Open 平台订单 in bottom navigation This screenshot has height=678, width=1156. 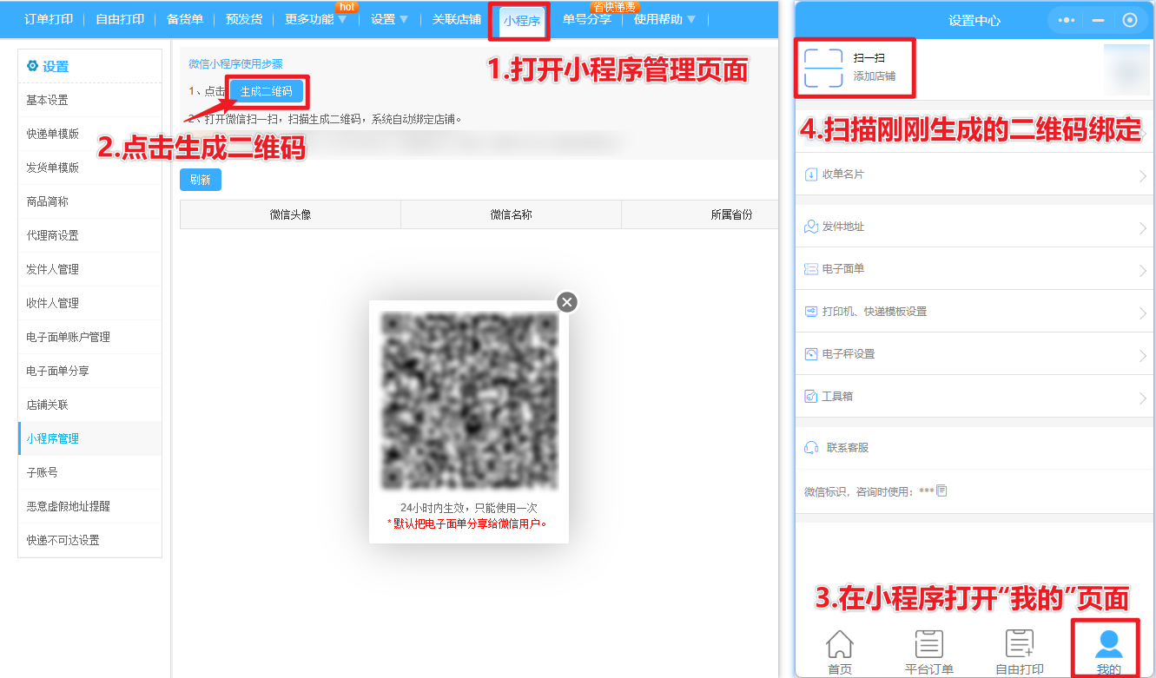[928, 652]
